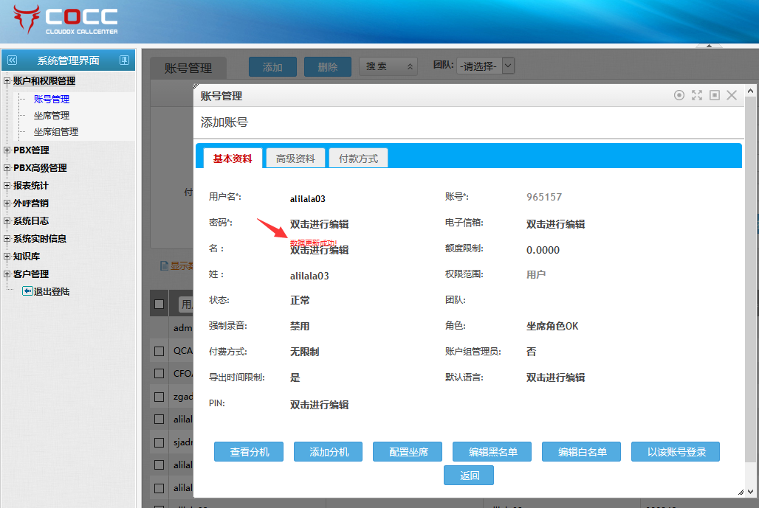Tick the checkbox in the QCA row
Screen dimensions: 759x508
(159, 352)
